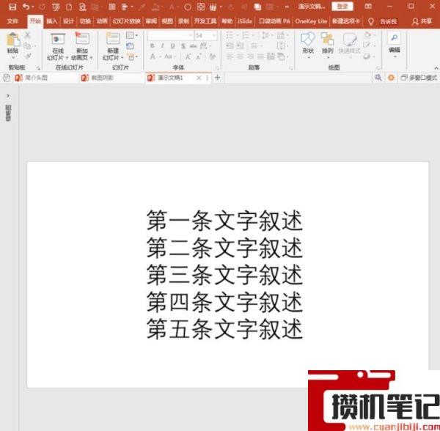Viewport: 440px width, 431px height.
Task: Pick font color with the A swatch
Action: pyautogui.click(x=153, y=56)
